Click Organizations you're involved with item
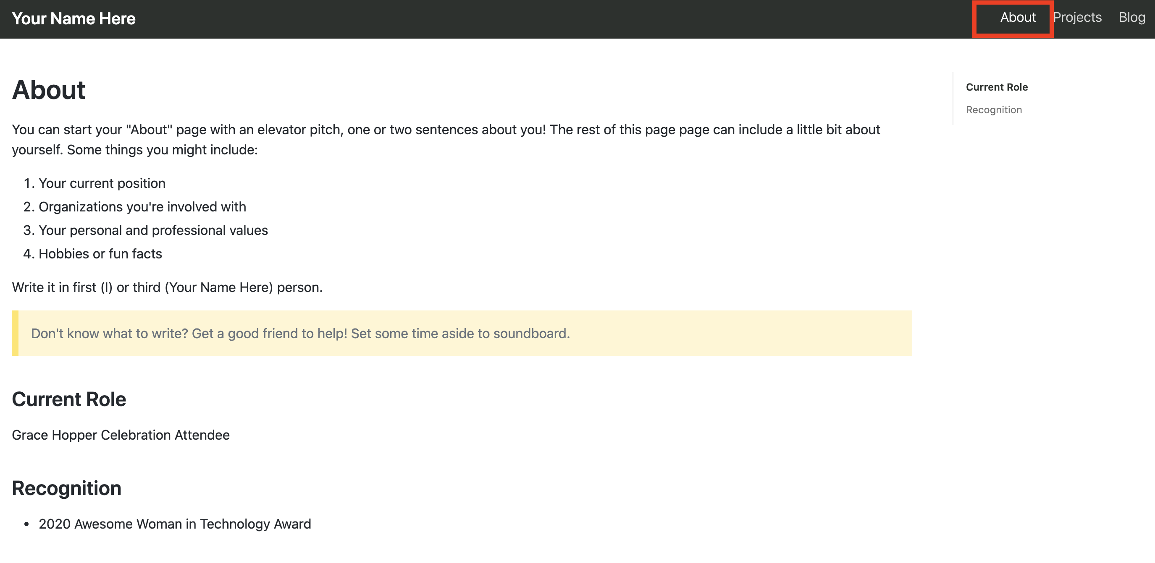The height and width of the screenshot is (563, 1155). [142, 206]
